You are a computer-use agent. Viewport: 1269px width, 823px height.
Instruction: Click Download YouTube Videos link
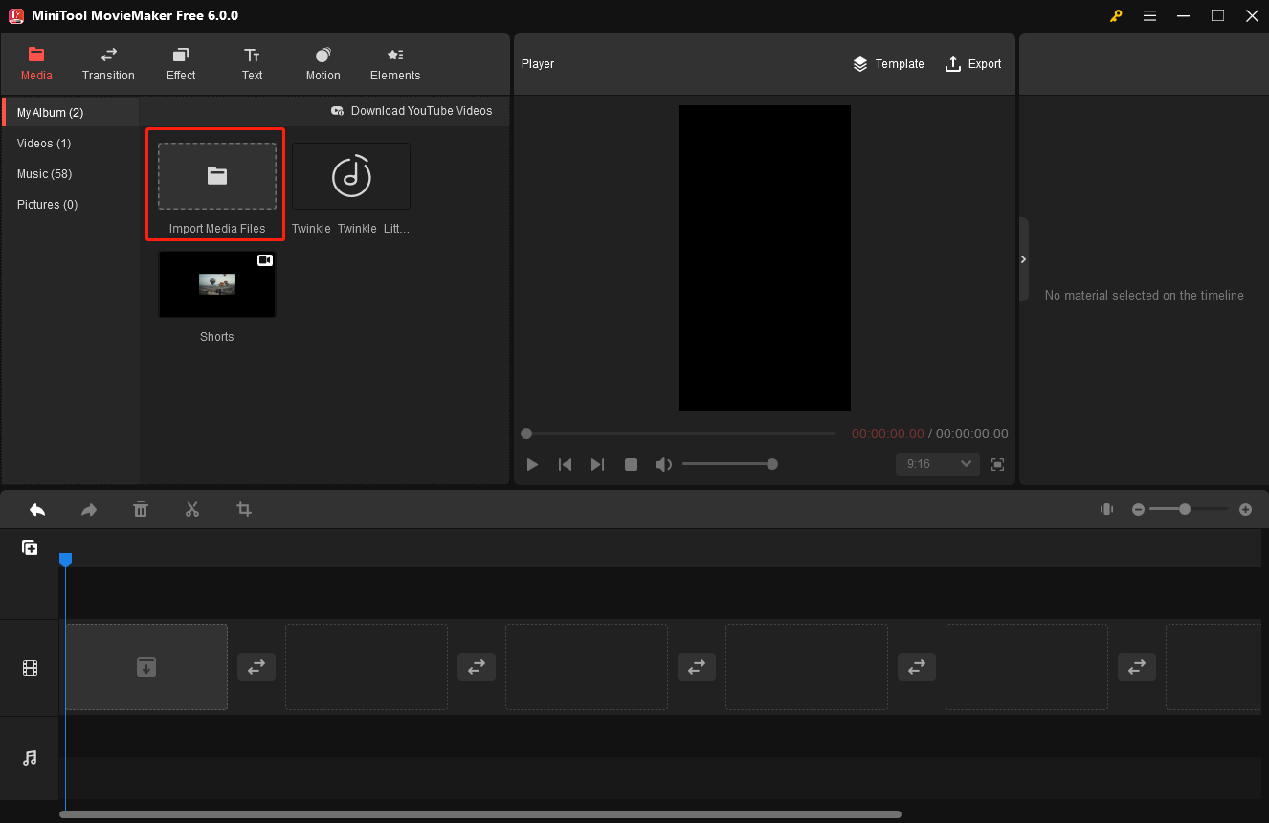click(x=412, y=111)
